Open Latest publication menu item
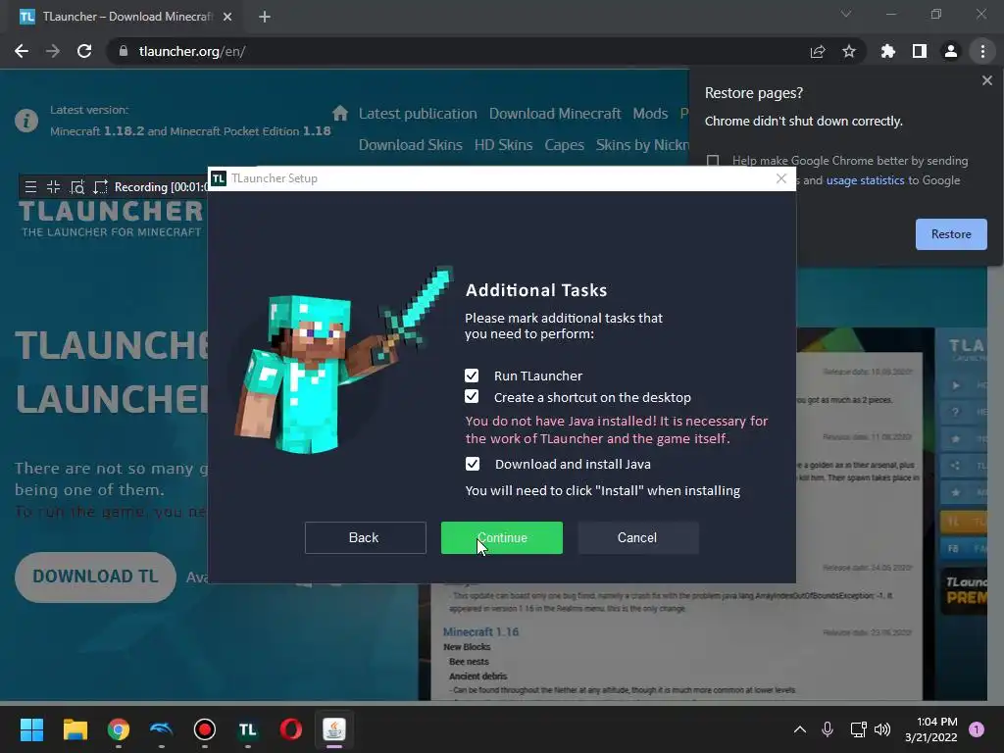This screenshot has height=753, width=1004. coord(418,114)
